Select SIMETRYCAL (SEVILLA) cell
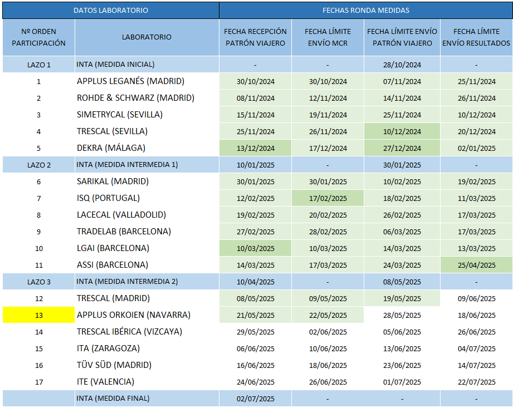The width and height of the screenshot is (513, 408). (x=147, y=115)
